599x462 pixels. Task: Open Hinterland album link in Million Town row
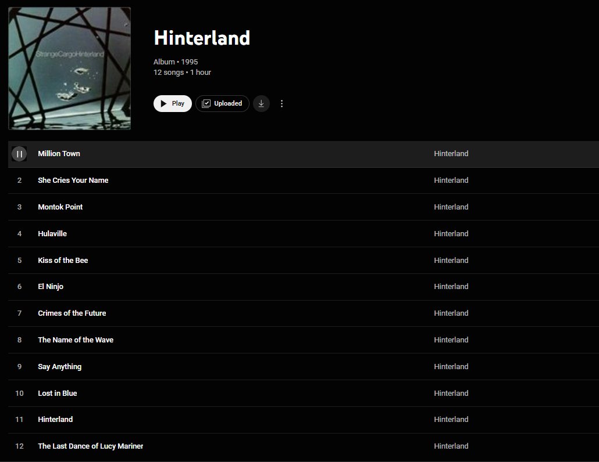451,154
